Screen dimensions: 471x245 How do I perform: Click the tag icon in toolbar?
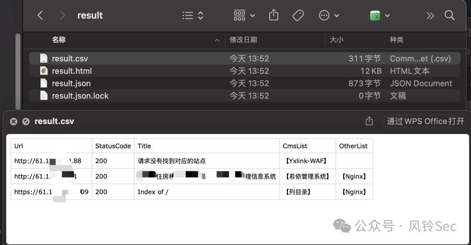coord(298,16)
